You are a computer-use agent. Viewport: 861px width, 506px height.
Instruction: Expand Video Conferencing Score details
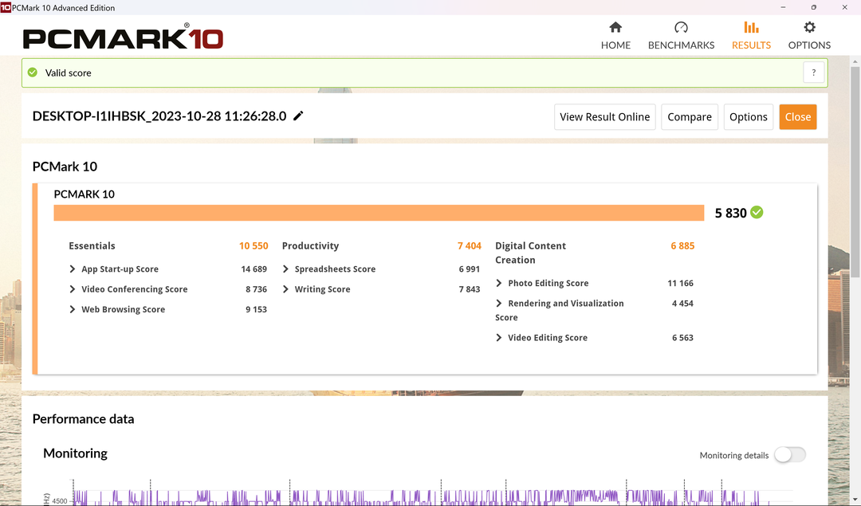pyautogui.click(x=73, y=289)
